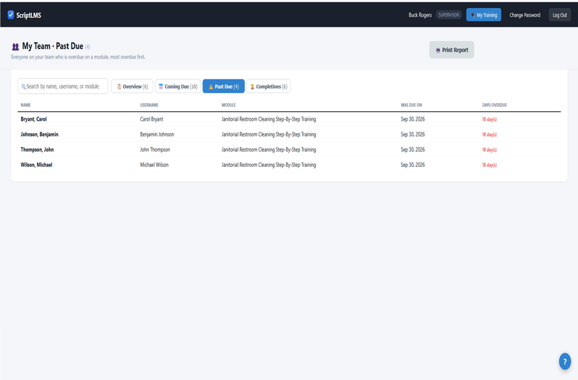Viewport: 578px width, 380px height.
Task: Switch to the Overview (6) tab
Action: click(132, 86)
